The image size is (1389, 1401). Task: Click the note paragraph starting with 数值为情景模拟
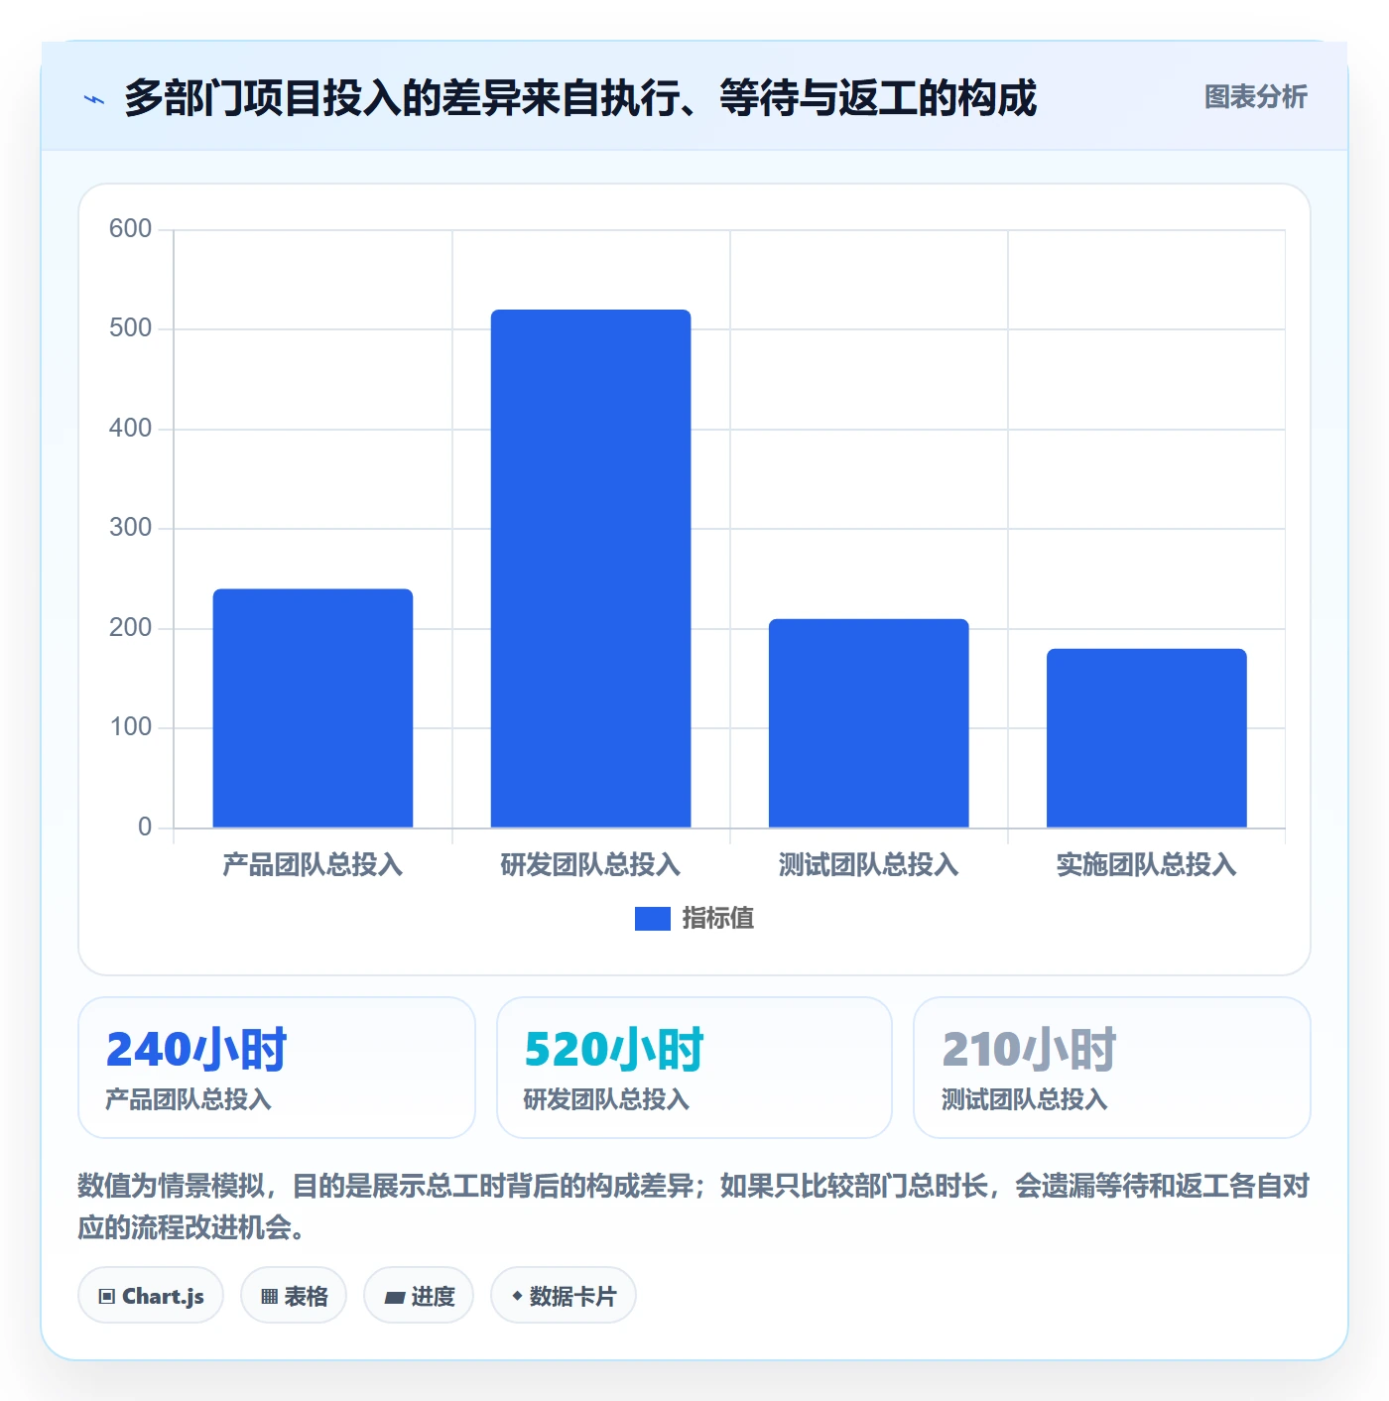point(694,1207)
